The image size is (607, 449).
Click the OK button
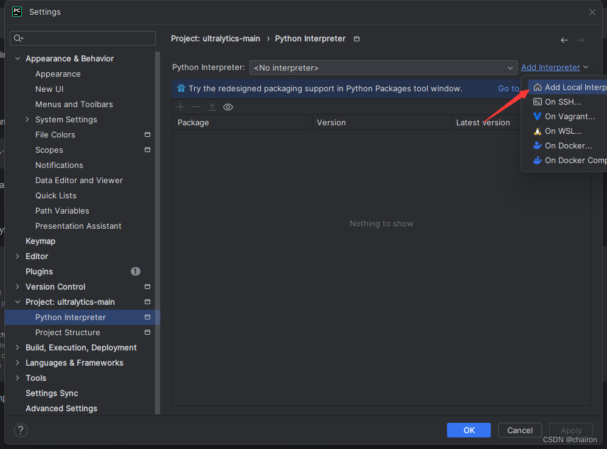[x=469, y=430]
